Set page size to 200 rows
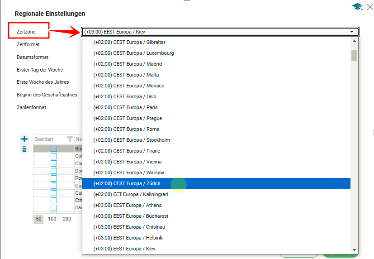The image size is (374, 259). point(67,219)
